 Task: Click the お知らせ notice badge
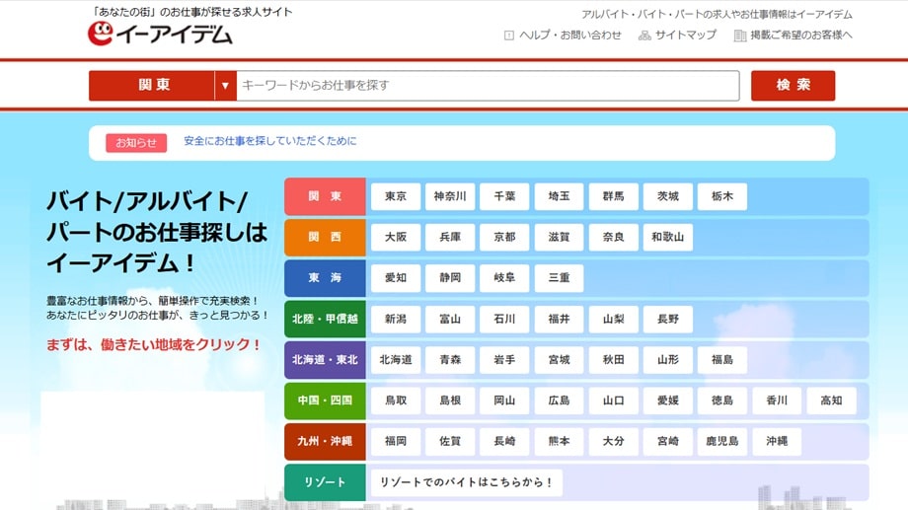pos(136,142)
